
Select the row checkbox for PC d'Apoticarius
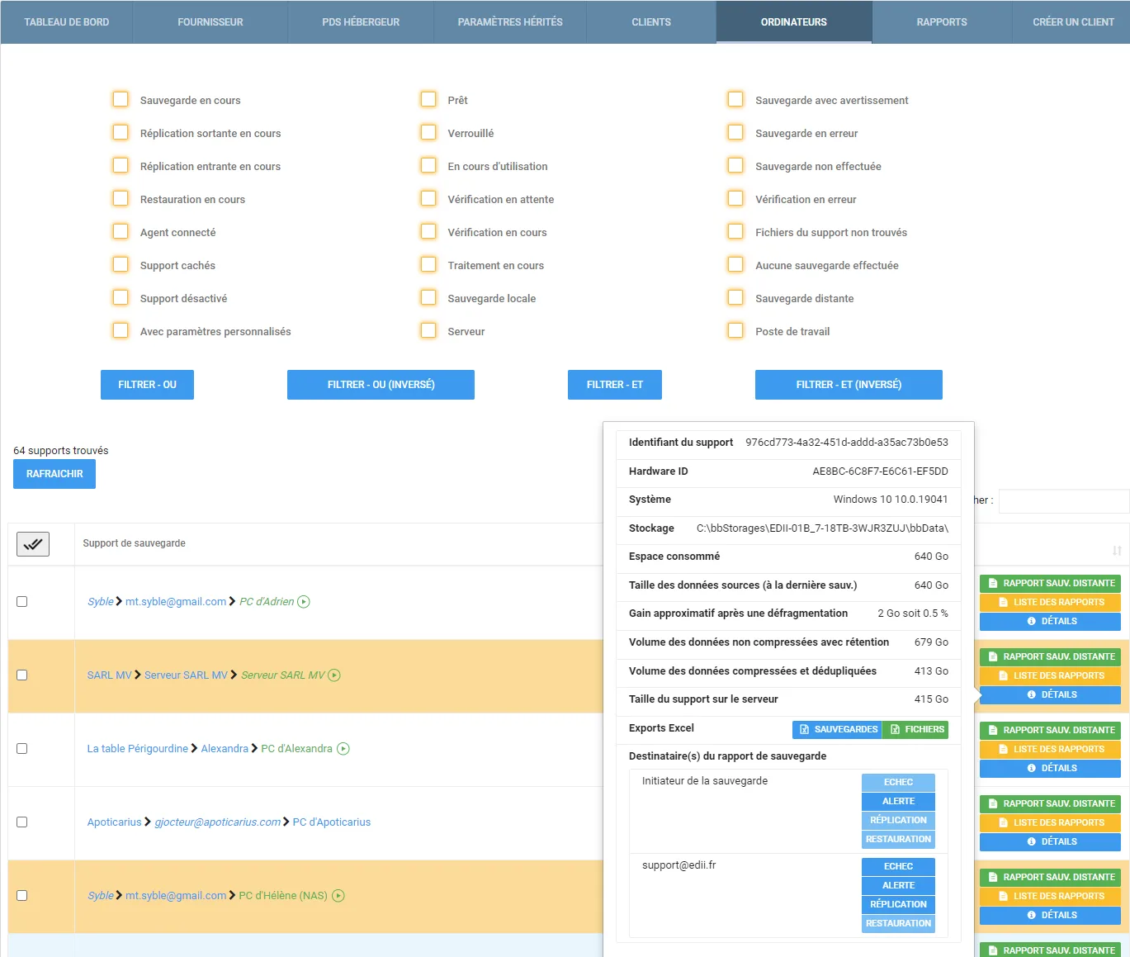[x=22, y=822]
